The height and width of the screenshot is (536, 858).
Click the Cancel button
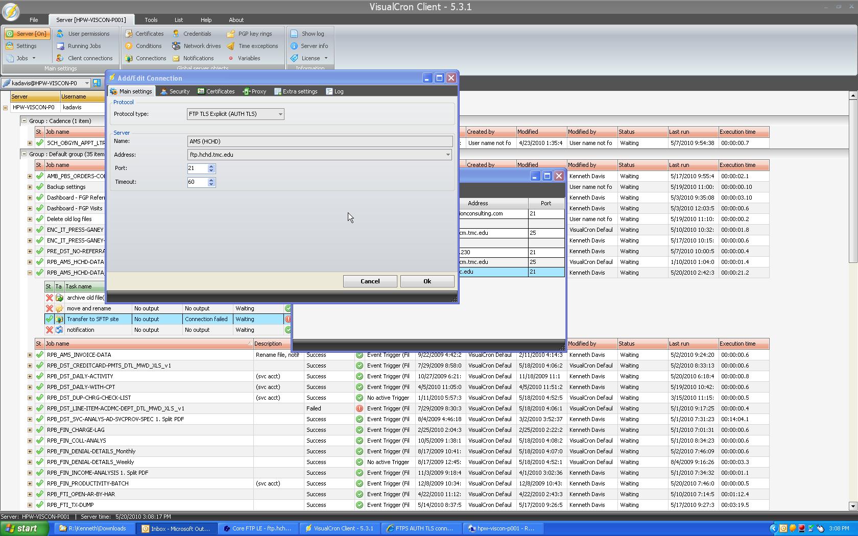click(370, 281)
